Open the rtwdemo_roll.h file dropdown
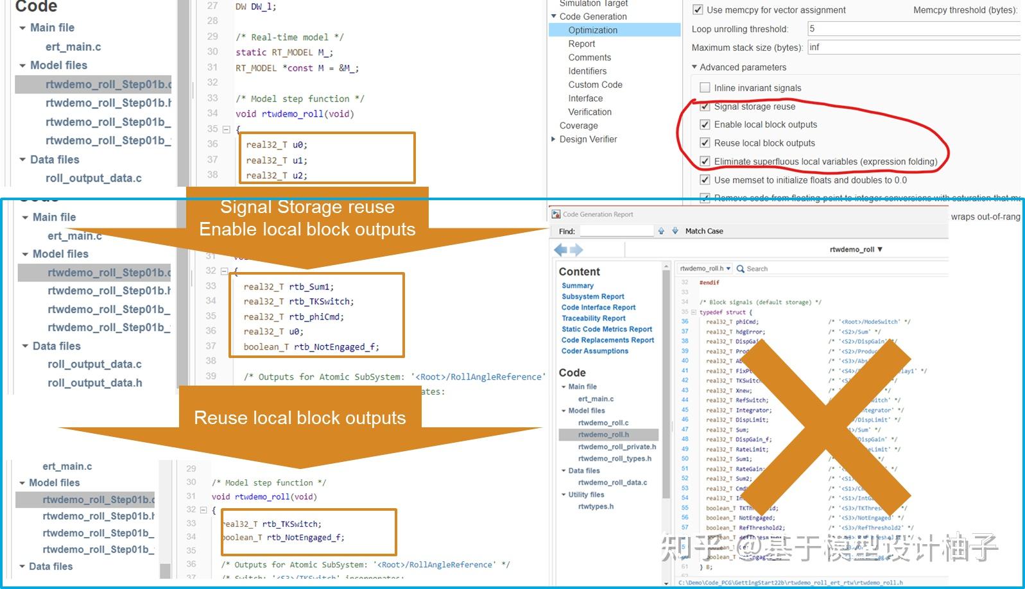This screenshot has height=589, width=1025. 705,269
